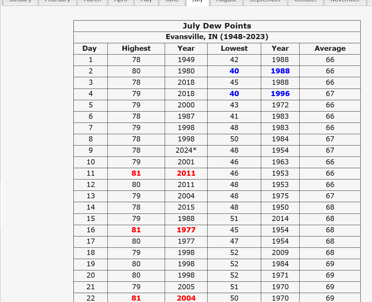Screen dimensions: 372x302
Task: Click the red year 1977 in the day 16 row
Action: click(x=186, y=230)
